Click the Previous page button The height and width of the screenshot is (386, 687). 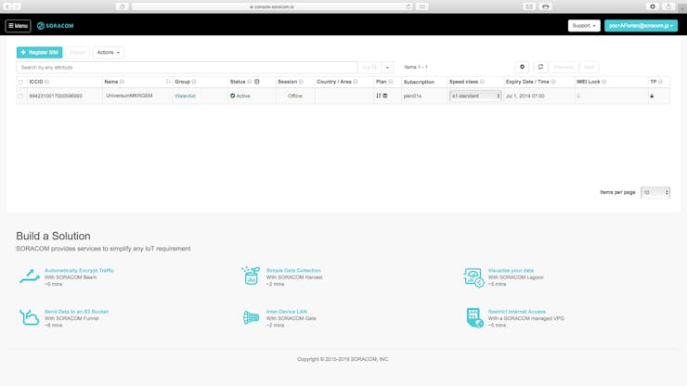tap(564, 67)
